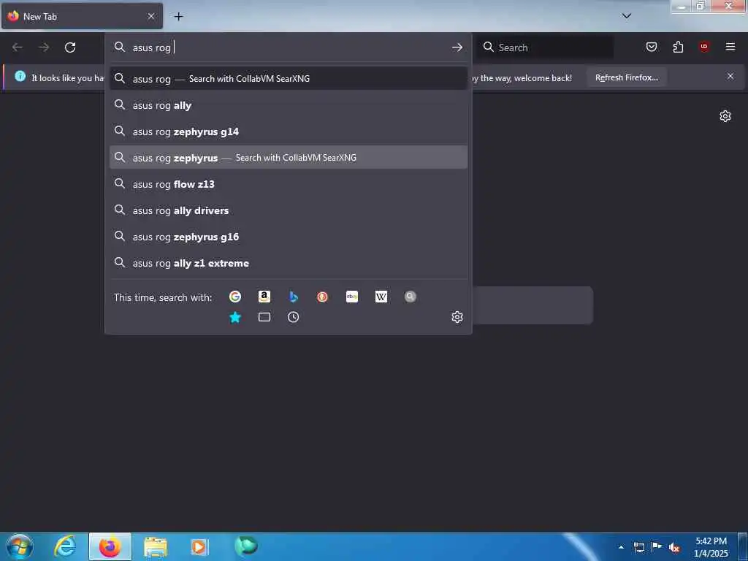Screen dimensions: 748x561
Task: Open the uBlock Origin extension icon
Action: pos(704,47)
